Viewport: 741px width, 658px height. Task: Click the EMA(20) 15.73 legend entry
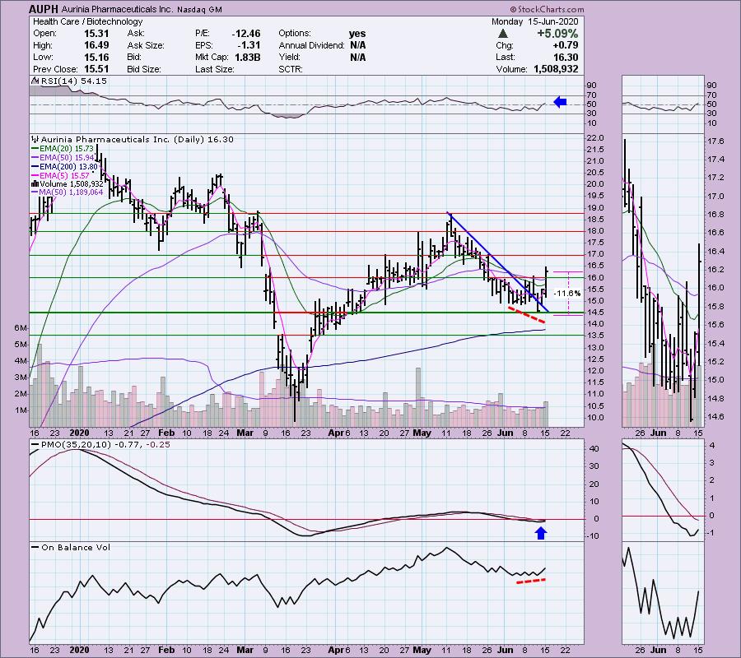tap(67, 148)
